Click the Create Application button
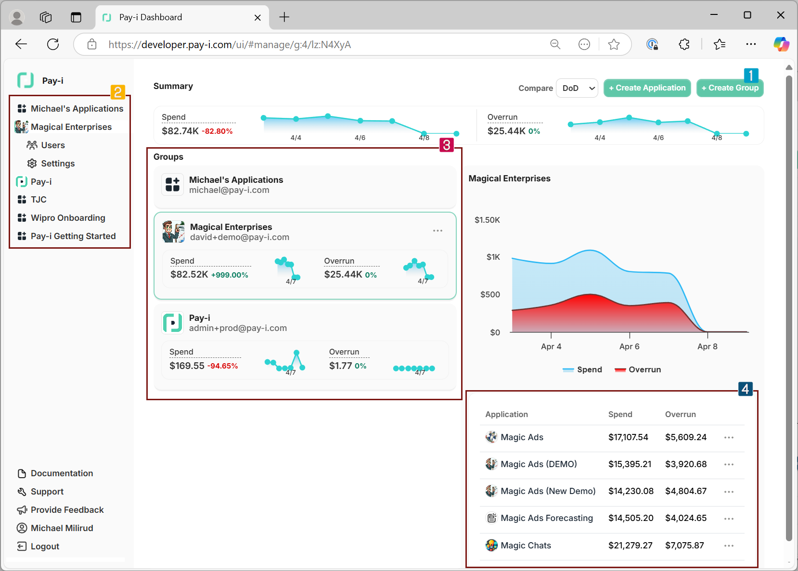Viewport: 798px width, 571px height. (647, 88)
